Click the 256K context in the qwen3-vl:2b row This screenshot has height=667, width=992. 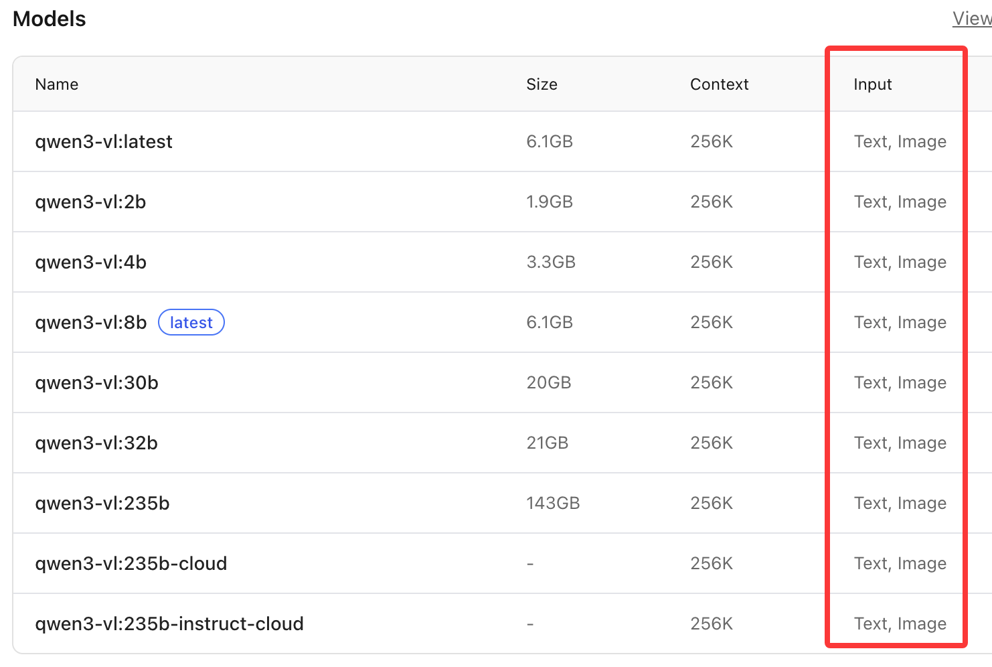(712, 202)
